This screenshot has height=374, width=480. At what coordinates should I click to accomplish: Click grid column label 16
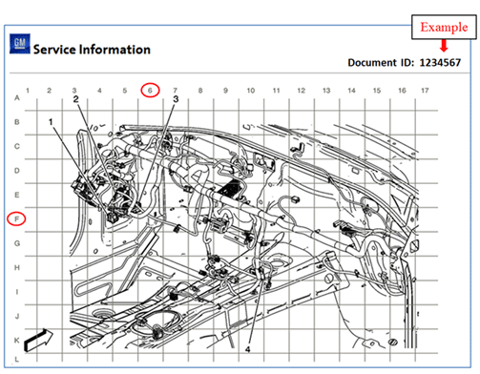tap(402, 91)
